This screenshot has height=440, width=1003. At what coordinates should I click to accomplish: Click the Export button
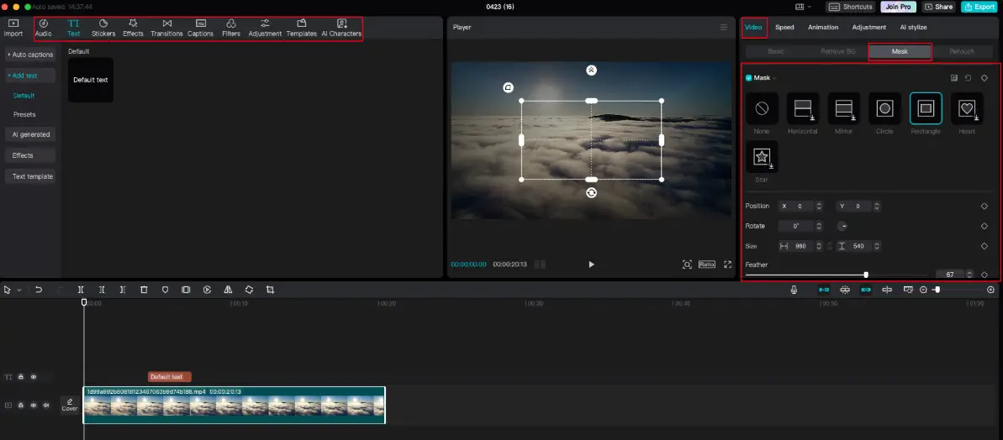[x=979, y=7]
